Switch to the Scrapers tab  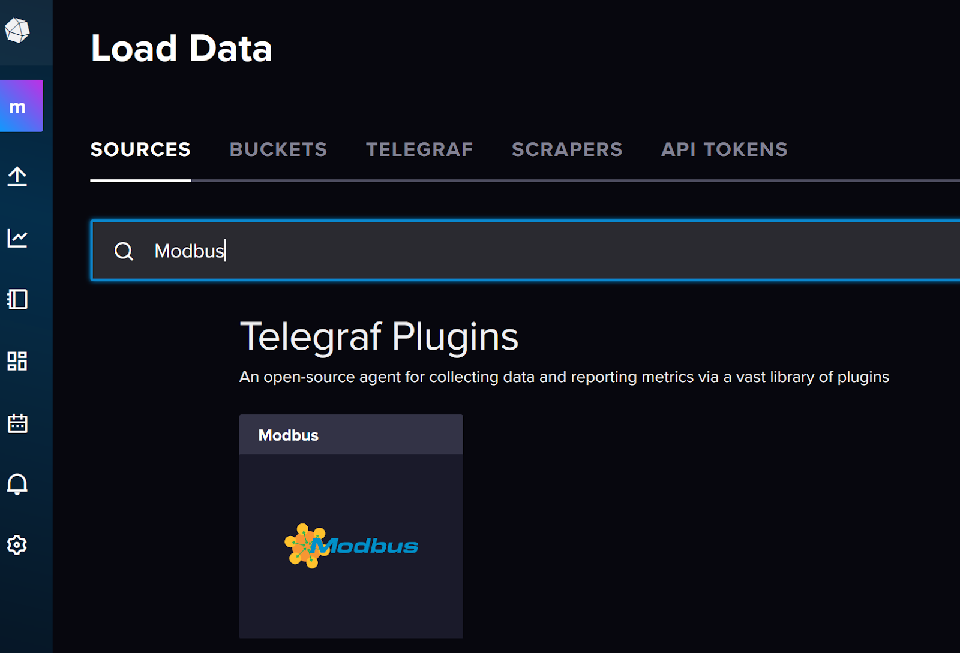click(567, 149)
